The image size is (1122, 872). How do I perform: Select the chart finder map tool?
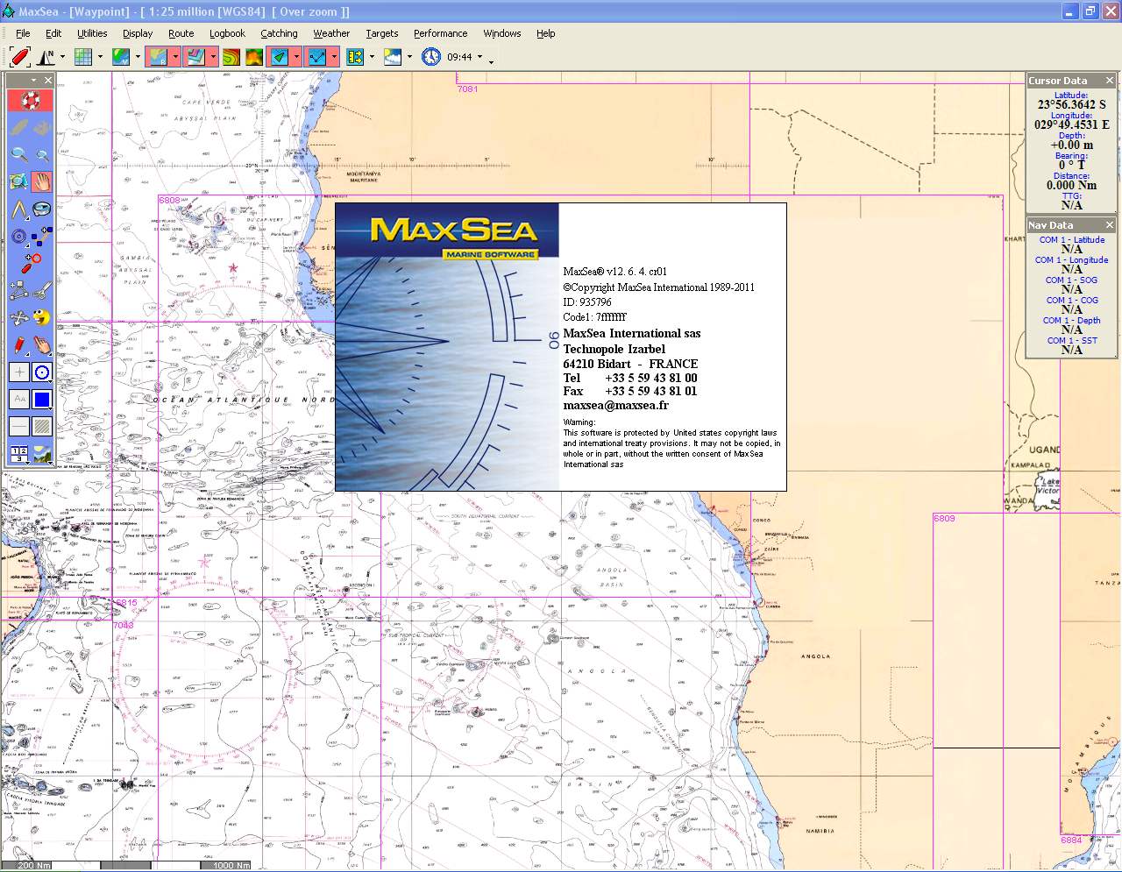(x=18, y=181)
